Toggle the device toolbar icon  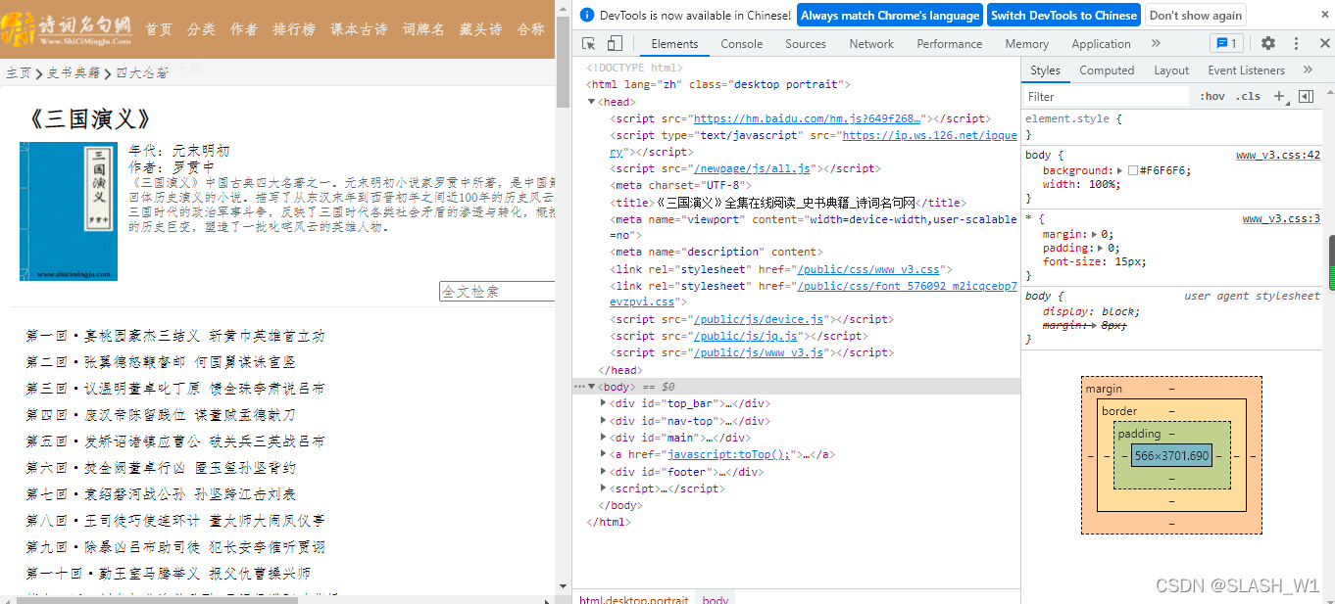[x=615, y=43]
